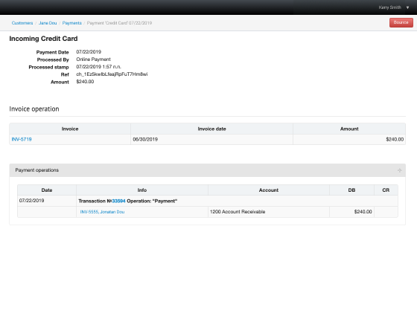Select the 1200 Account Receivable cell
Viewport: 417px width, 316px height.
tap(269, 212)
